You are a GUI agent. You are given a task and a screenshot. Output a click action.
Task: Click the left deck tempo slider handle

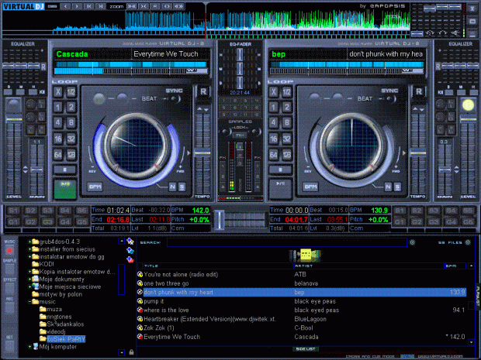click(x=202, y=153)
